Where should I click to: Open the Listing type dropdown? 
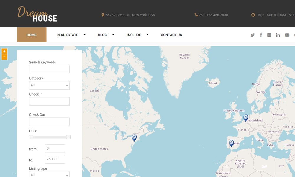tap(49, 175)
